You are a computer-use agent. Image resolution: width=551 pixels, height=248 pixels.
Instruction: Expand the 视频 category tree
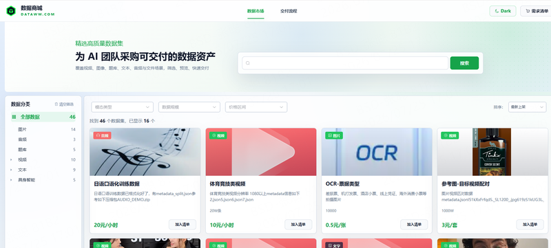[11, 160]
